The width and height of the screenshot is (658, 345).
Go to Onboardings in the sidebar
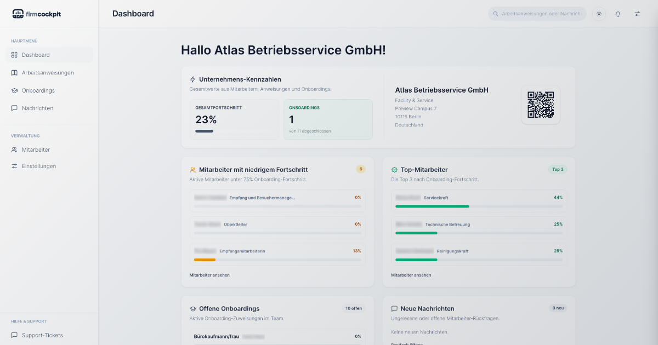(38, 90)
